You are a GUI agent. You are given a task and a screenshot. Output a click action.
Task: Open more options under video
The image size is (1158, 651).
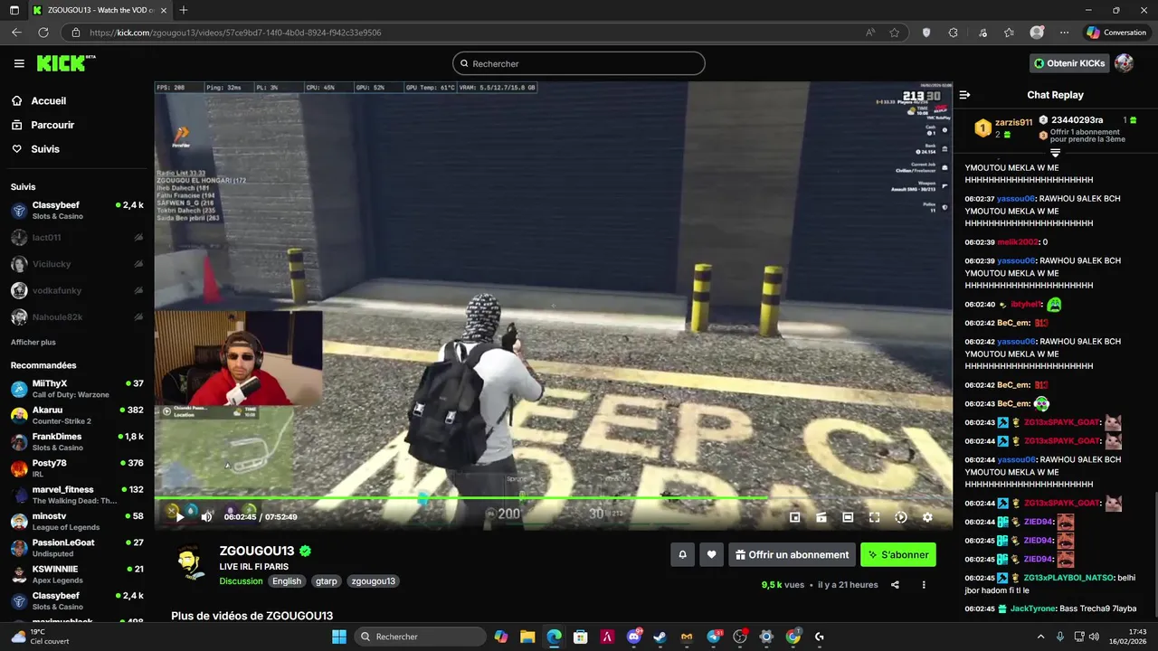coord(924,585)
